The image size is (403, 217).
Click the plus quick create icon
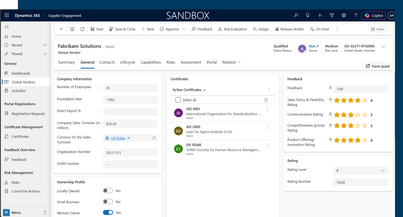[x=320, y=15]
